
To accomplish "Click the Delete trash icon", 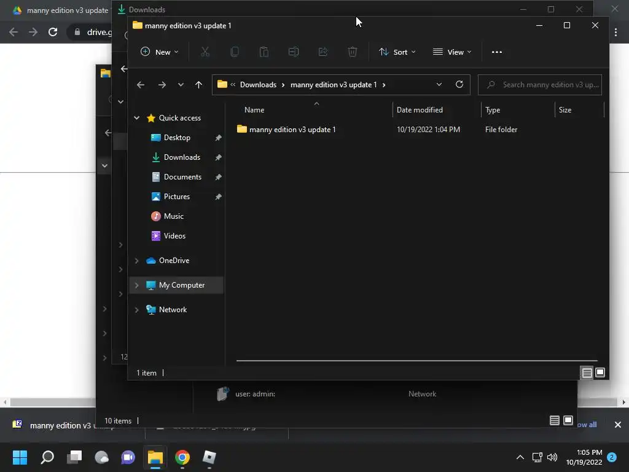I will (x=352, y=52).
